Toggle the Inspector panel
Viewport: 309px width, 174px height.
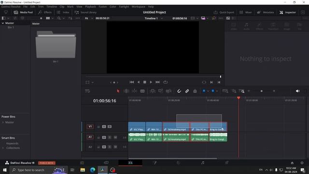click(288, 12)
